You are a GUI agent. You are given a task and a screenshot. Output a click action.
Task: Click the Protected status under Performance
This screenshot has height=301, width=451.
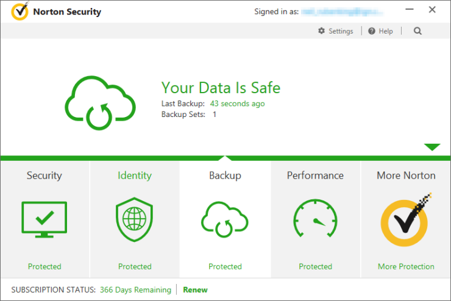[315, 266]
